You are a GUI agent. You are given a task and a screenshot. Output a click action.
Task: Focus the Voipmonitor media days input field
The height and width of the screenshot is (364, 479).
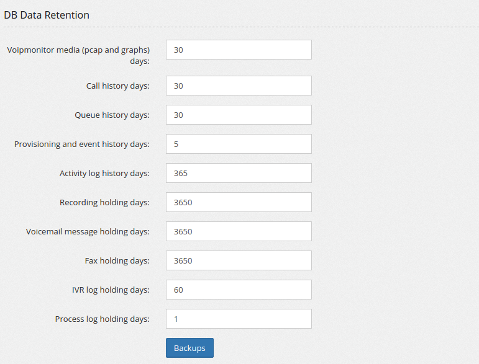[x=239, y=50]
